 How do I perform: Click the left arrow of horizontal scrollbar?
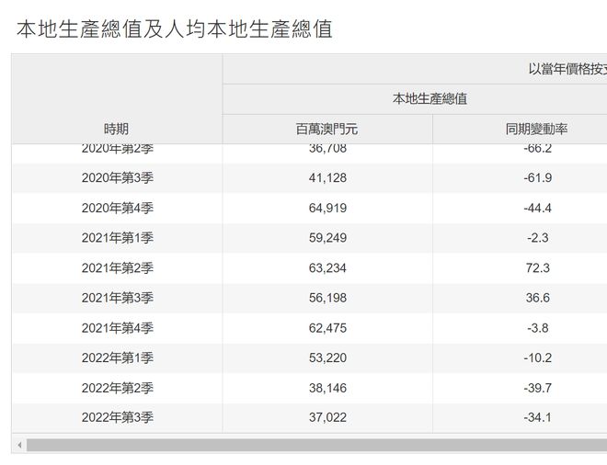[x=17, y=445]
